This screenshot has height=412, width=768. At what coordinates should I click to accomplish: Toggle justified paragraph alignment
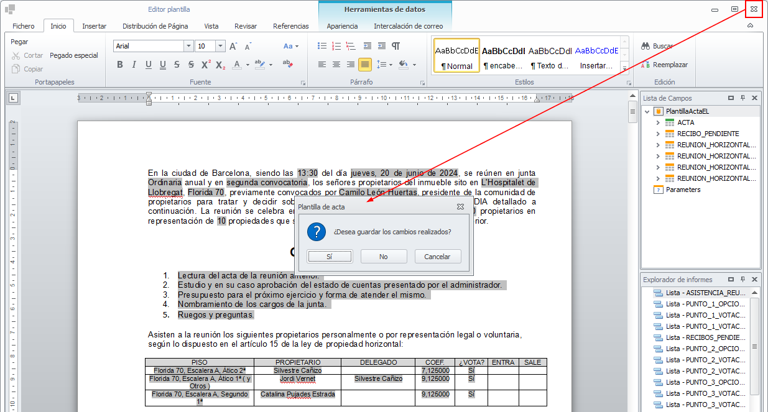pyautogui.click(x=365, y=65)
